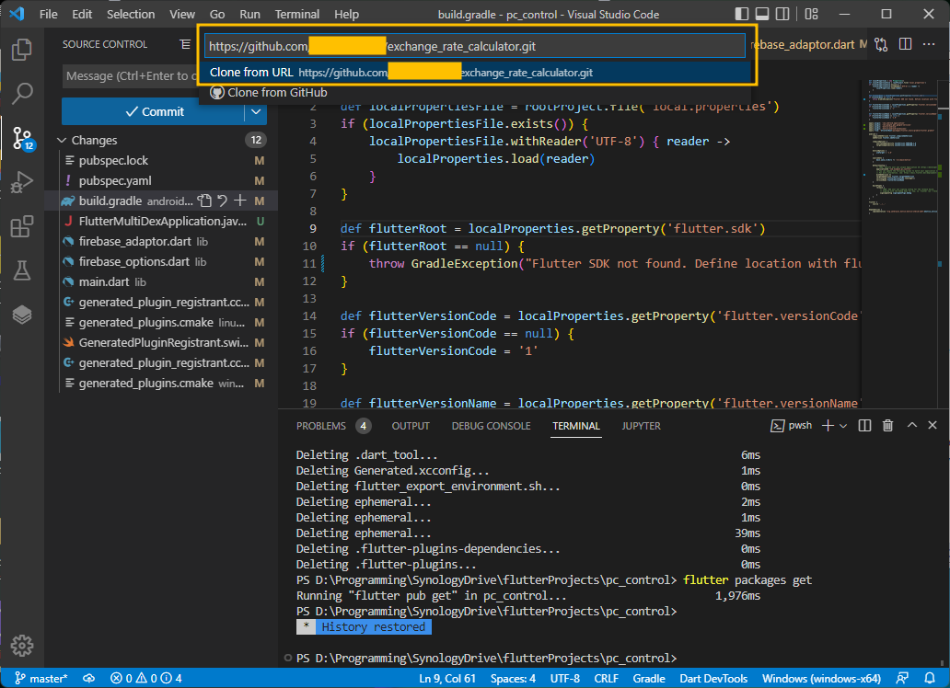
Task: Open new terminal launch profile dropdown
Action: tap(843, 426)
